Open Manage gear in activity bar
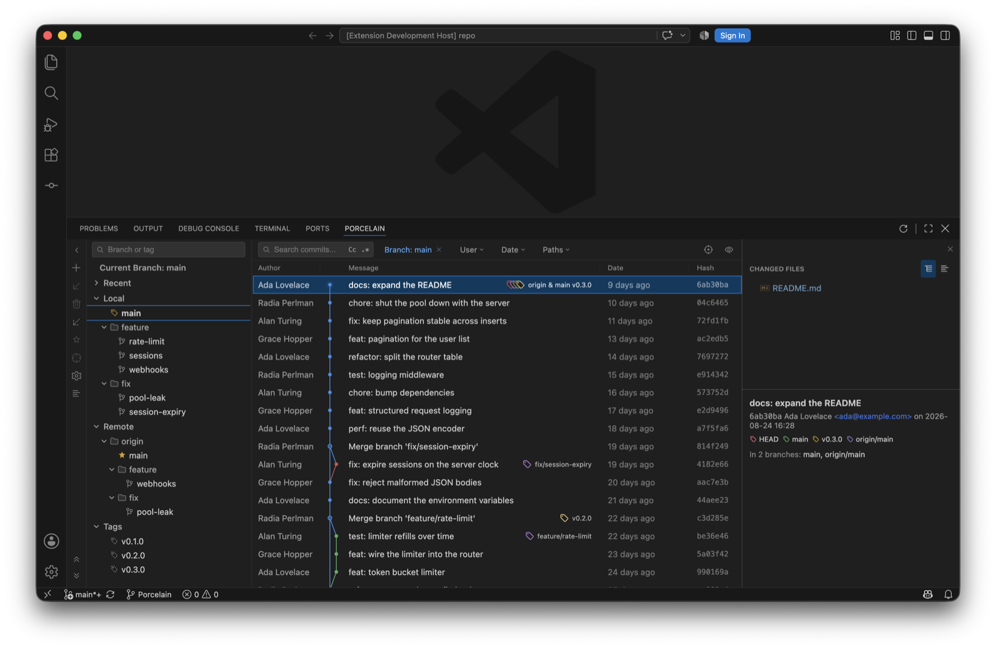The width and height of the screenshot is (996, 649). click(51, 571)
